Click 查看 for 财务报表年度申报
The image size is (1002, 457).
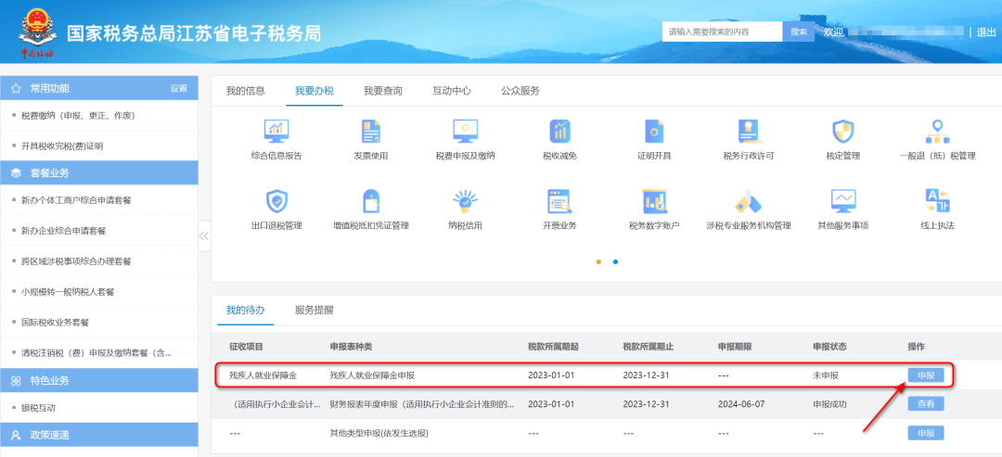pyautogui.click(x=926, y=404)
